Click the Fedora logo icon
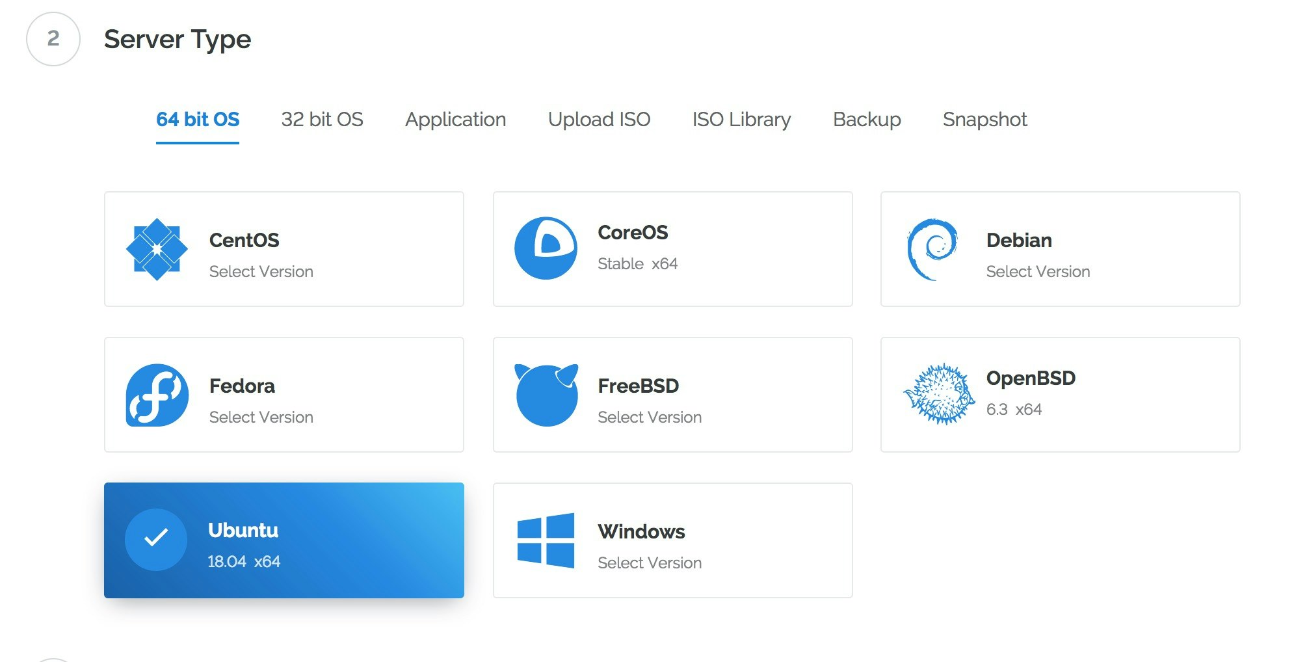The height and width of the screenshot is (662, 1294). tap(157, 395)
